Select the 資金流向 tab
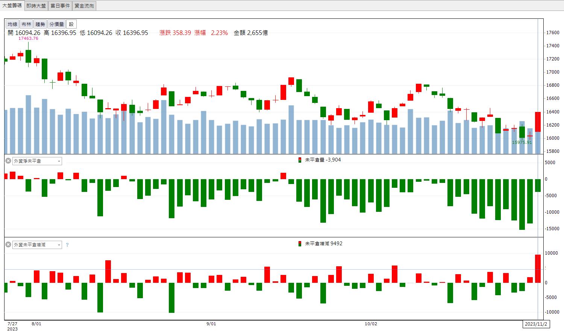This screenshot has width=564, height=332. [84, 6]
